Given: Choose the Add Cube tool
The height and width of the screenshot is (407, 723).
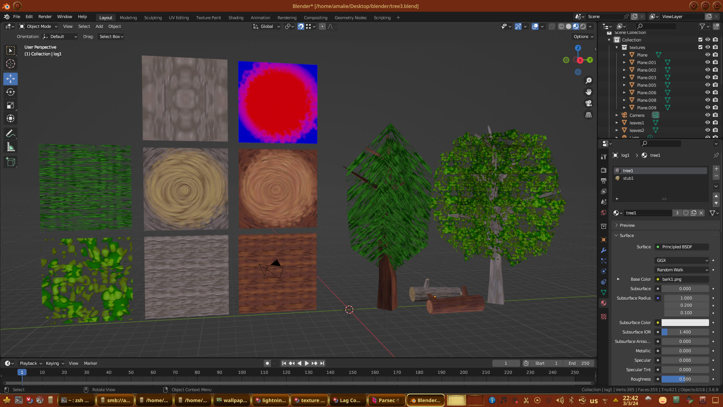Looking at the screenshot, I should click(x=11, y=162).
